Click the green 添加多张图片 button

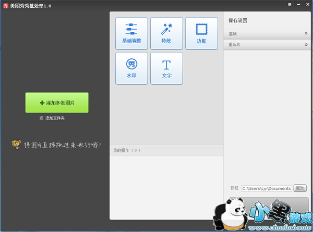pos(57,102)
